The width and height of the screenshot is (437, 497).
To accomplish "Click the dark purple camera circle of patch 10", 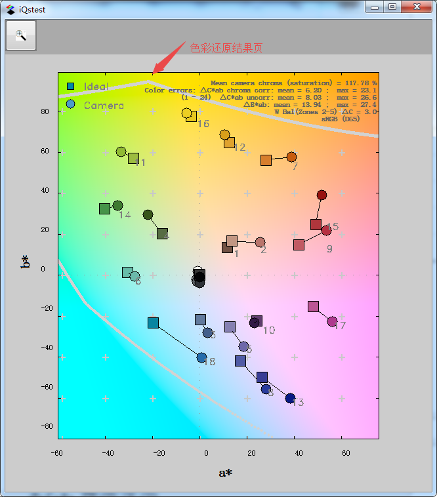I will pos(255,323).
